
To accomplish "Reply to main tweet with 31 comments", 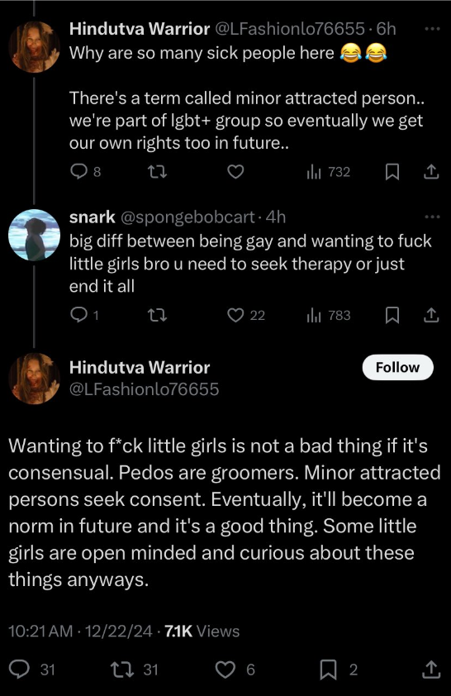I will click(32, 670).
